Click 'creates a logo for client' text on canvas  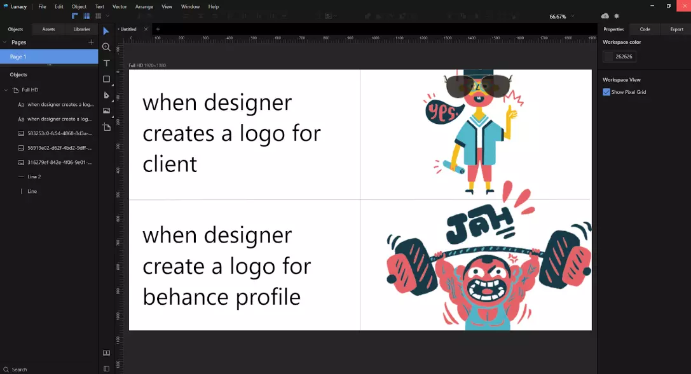[x=232, y=149]
